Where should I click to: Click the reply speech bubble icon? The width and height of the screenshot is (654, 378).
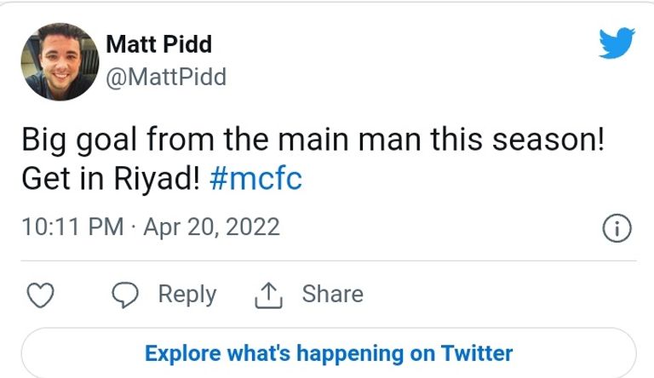point(126,295)
